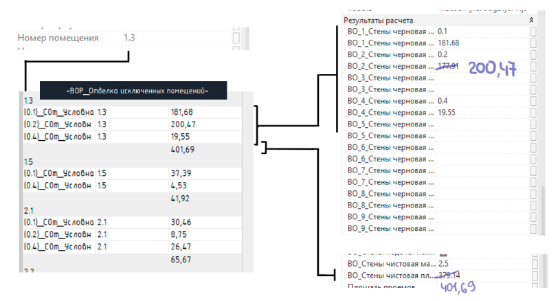Click the small button in the 0.1 property row
The image size is (560, 301).
click(533, 32)
